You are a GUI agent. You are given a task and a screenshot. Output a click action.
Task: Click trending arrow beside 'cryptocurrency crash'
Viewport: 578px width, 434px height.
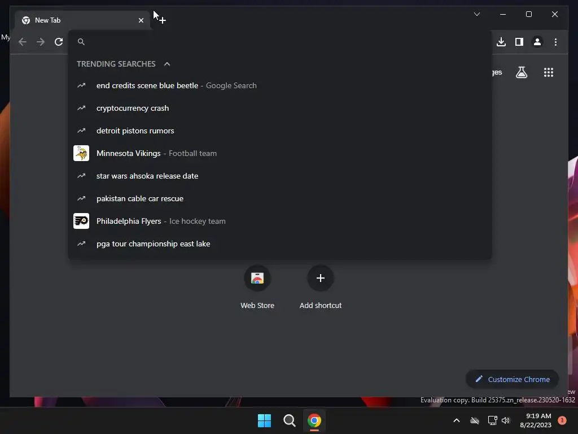tap(81, 108)
